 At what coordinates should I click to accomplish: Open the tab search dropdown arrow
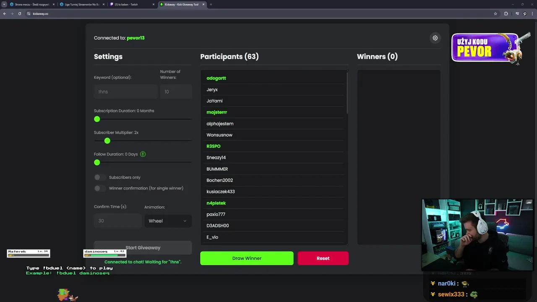tap(4, 4)
